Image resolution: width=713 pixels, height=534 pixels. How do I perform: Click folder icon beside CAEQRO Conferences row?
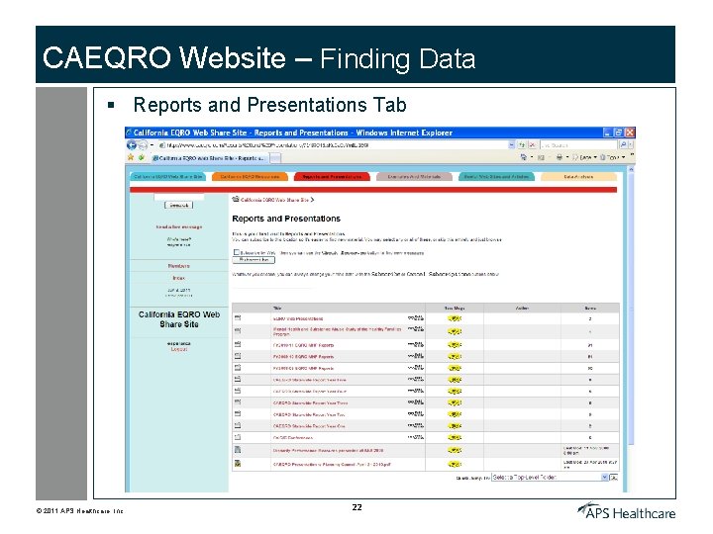pyautogui.click(x=238, y=437)
